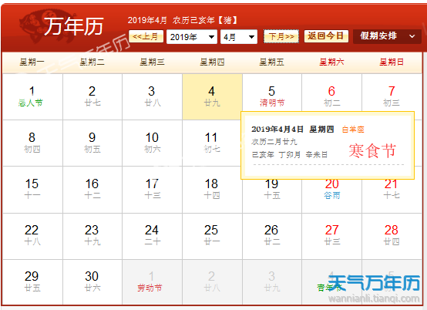Select date 2 廿七

(92, 96)
